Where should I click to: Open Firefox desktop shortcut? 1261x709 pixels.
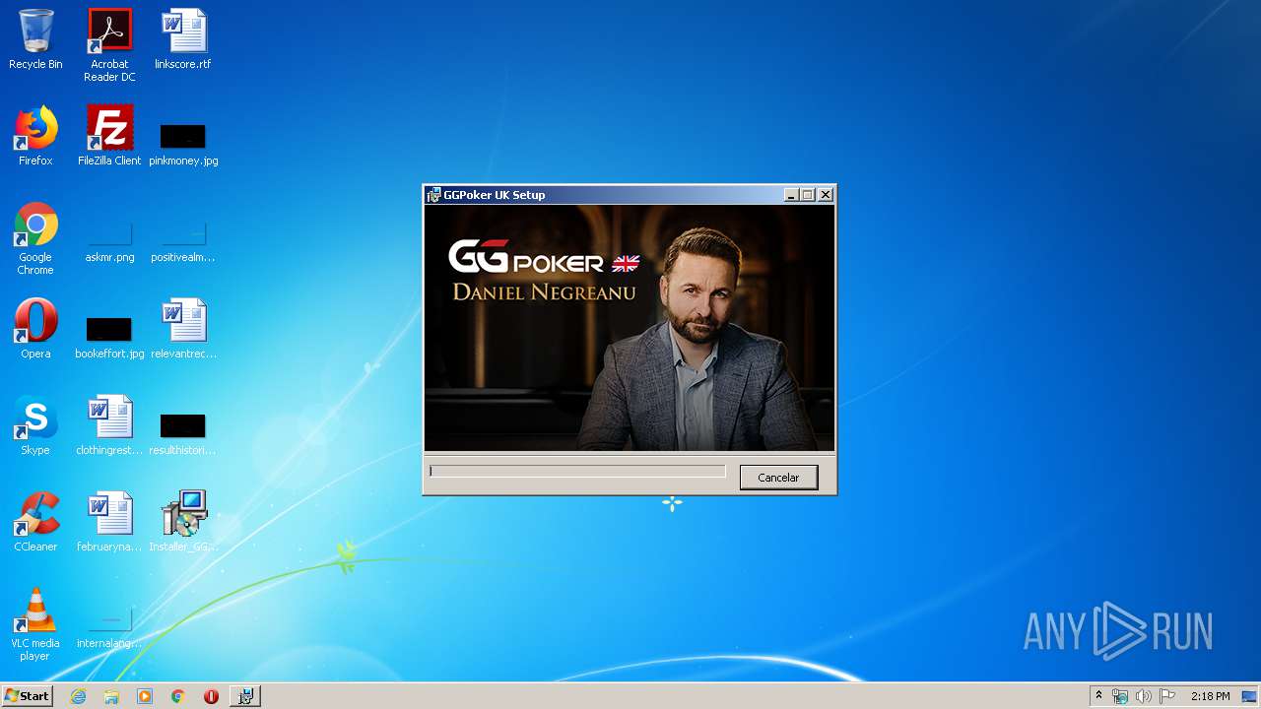coord(35,136)
